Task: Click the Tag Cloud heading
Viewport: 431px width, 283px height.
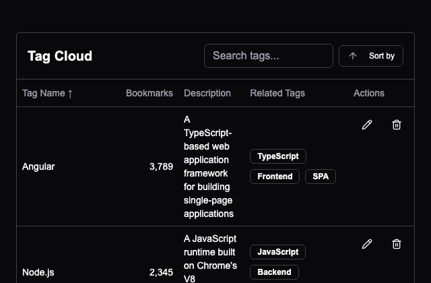Action: tap(60, 56)
